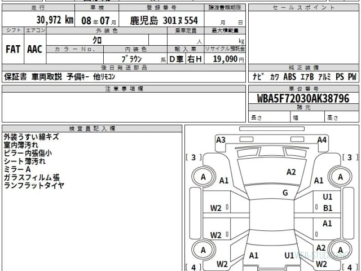The height and width of the screenshot is (271, 361).
Task: Click 保証書 in later-shipped parts row
Action: point(15,77)
